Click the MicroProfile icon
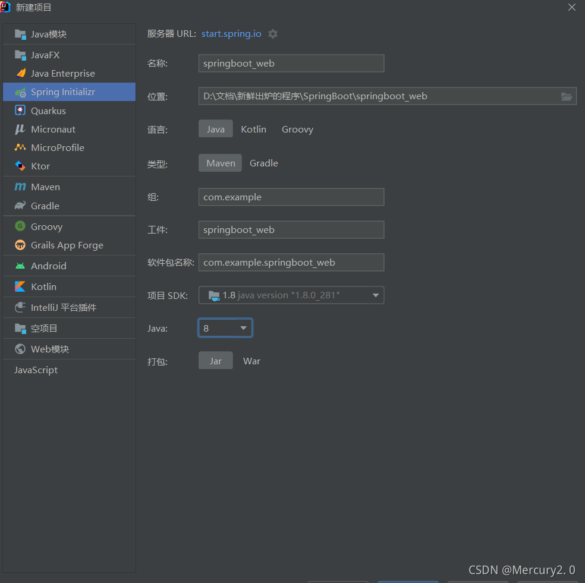The image size is (585, 583). (20, 147)
